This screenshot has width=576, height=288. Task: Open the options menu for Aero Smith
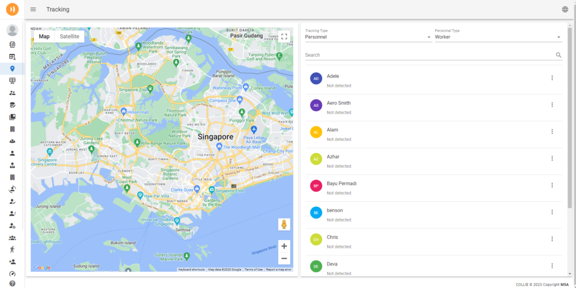552,105
